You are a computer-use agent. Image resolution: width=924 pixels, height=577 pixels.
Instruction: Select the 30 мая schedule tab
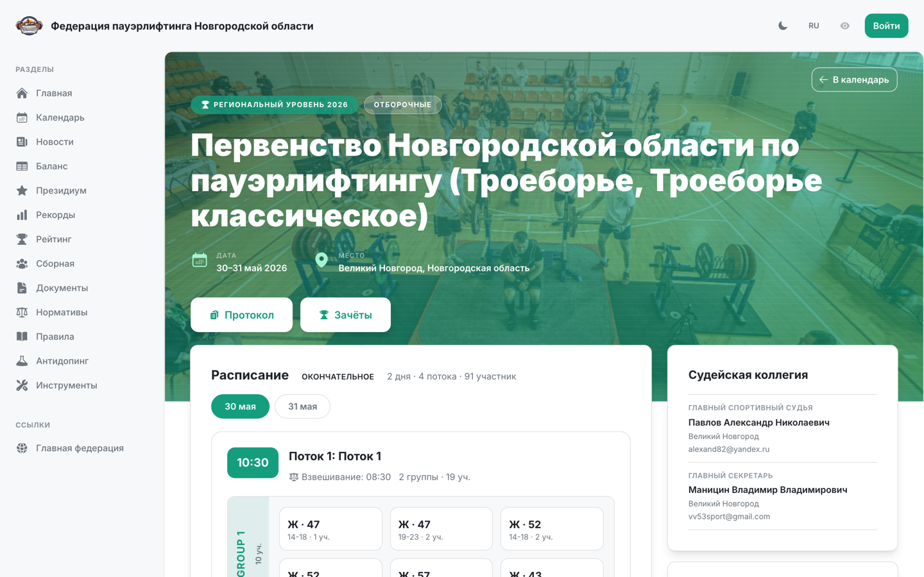tap(240, 406)
